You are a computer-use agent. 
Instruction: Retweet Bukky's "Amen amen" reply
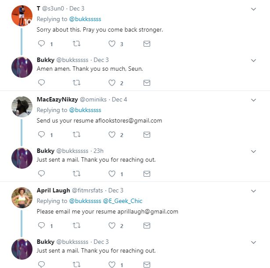click(x=76, y=83)
